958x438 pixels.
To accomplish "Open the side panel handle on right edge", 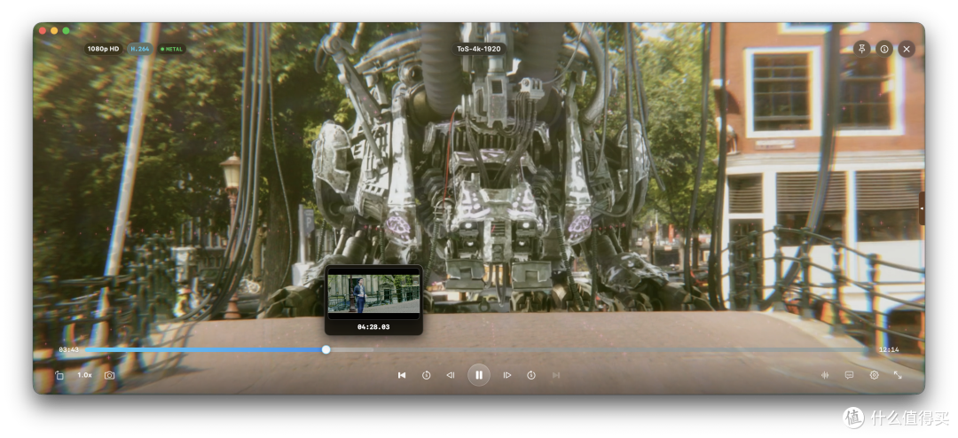I will (x=922, y=208).
